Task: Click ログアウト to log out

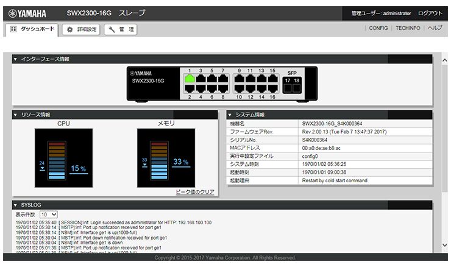Action: (430, 13)
